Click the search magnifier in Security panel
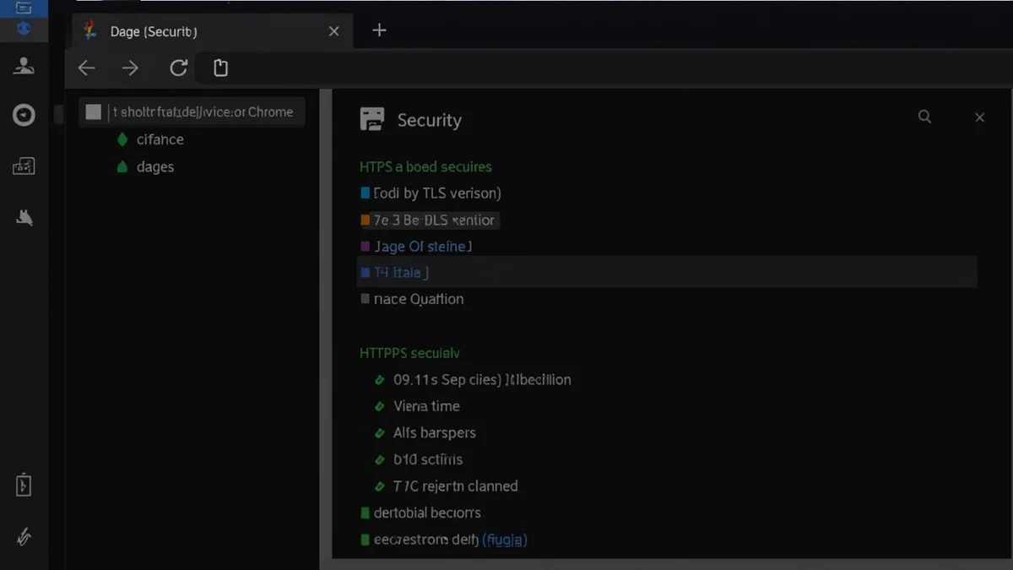1013x570 pixels. [x=924, y=117]
